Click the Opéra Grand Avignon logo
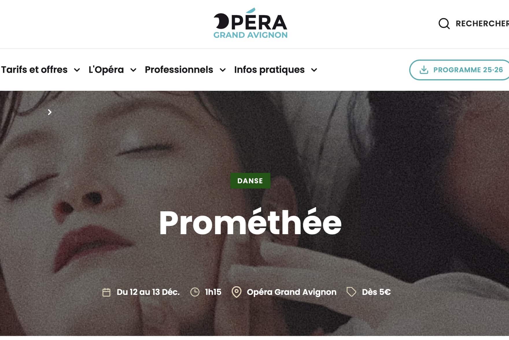Screen dimensions: 509x340 coord(250,23)
